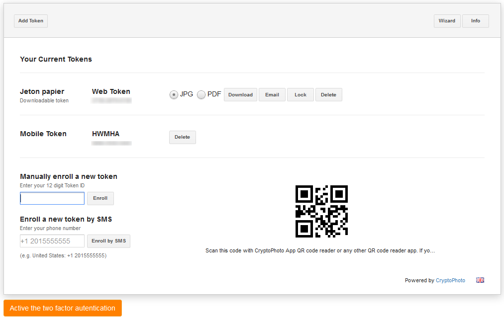Click the 'Mobile Token' label
504x319 pixels.
point(43,134)
